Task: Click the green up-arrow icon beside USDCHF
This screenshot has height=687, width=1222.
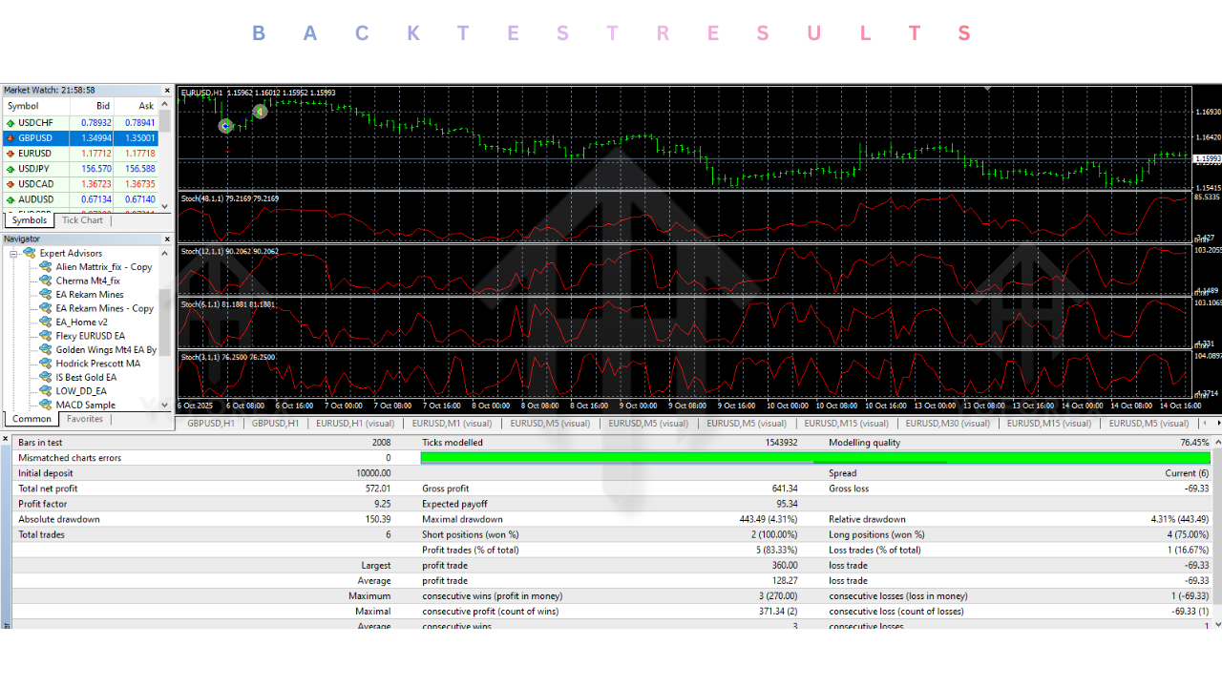Action: click(x=10, y=121)
